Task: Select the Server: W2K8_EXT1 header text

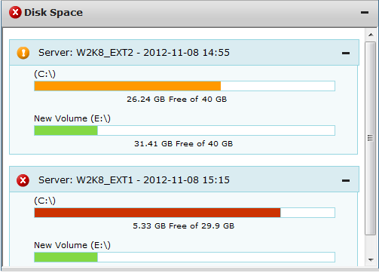Action: (134, 180)
